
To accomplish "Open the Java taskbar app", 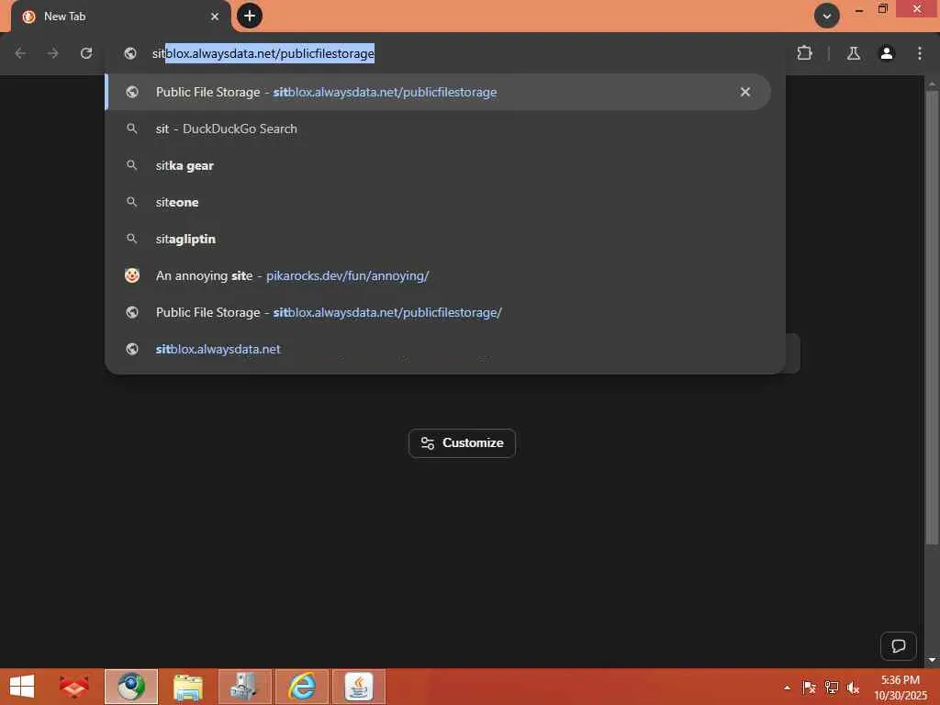I will (359, 687).
